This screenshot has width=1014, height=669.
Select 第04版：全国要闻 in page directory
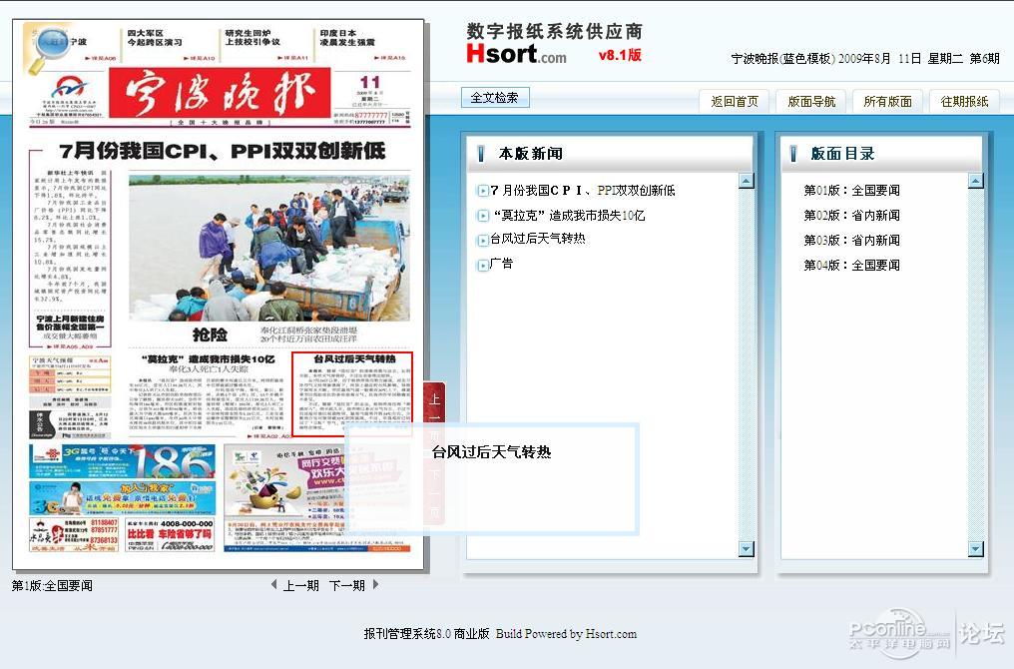[x=851, y=265]
